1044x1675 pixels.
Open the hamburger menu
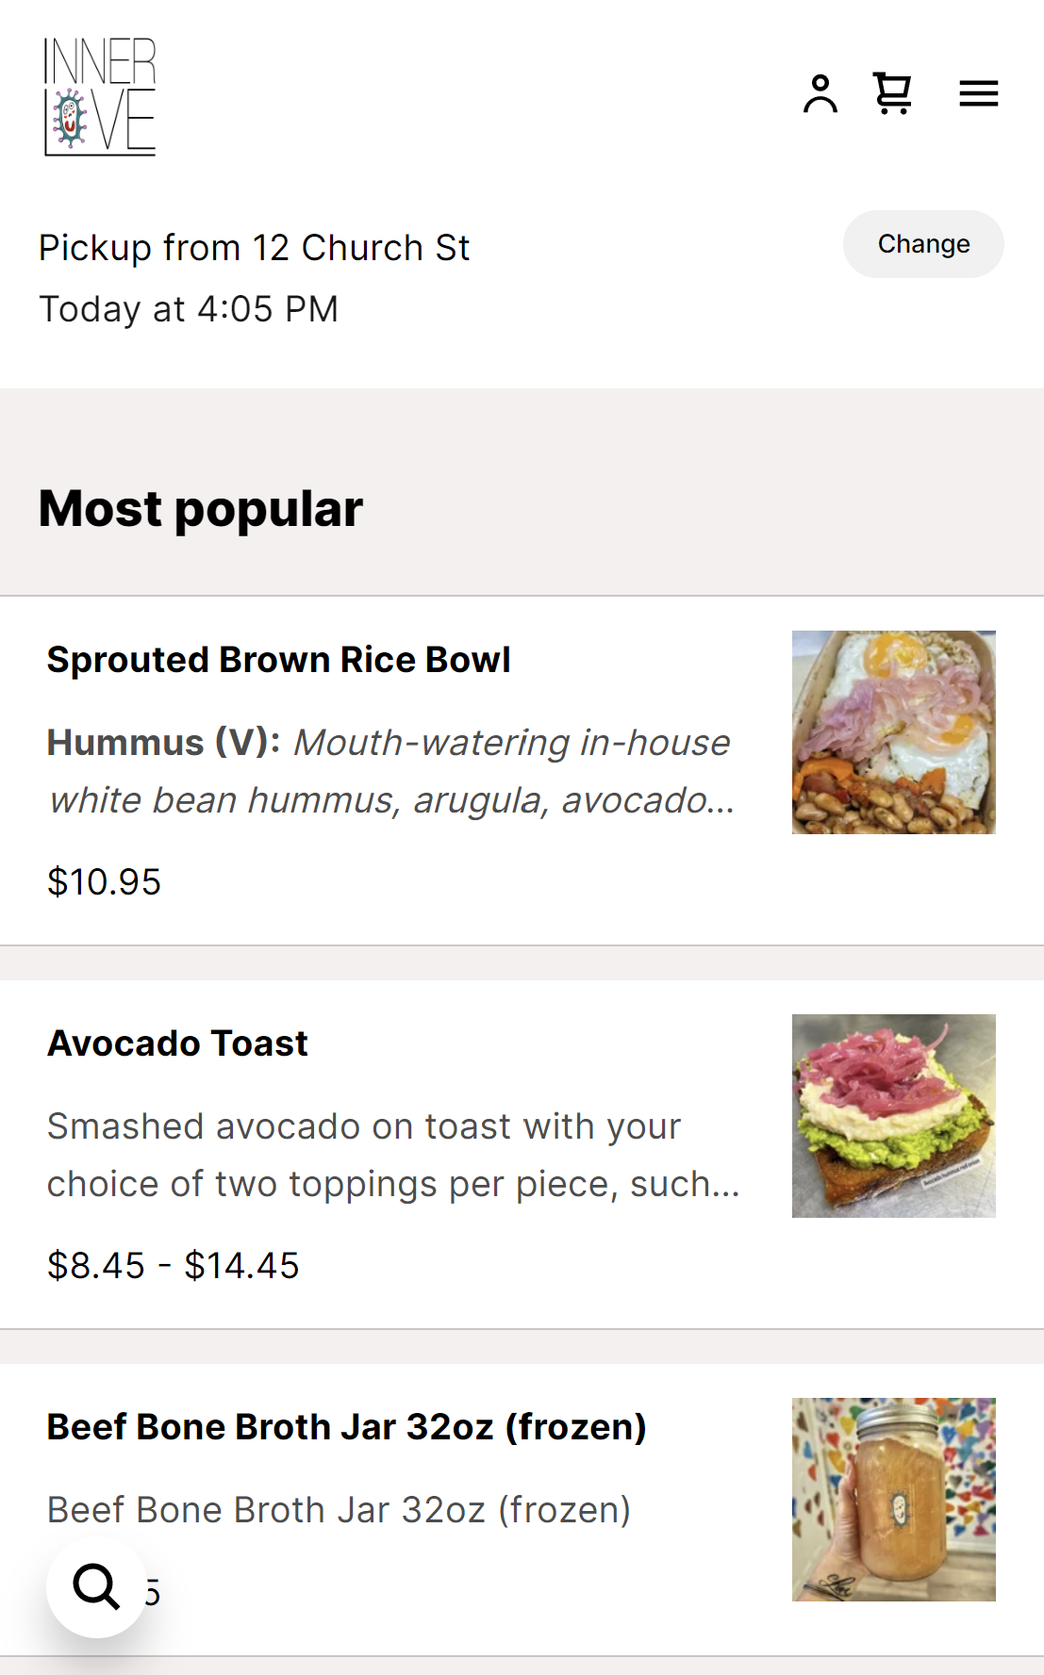[978, 93]
